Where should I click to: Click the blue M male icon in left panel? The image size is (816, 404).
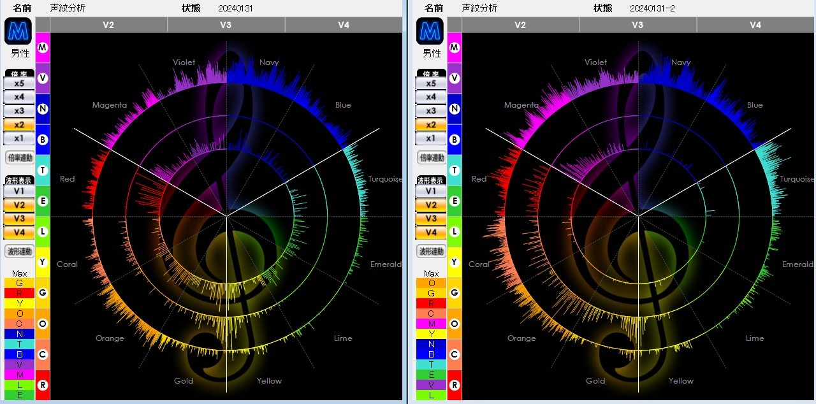click(x=19, y=31)
